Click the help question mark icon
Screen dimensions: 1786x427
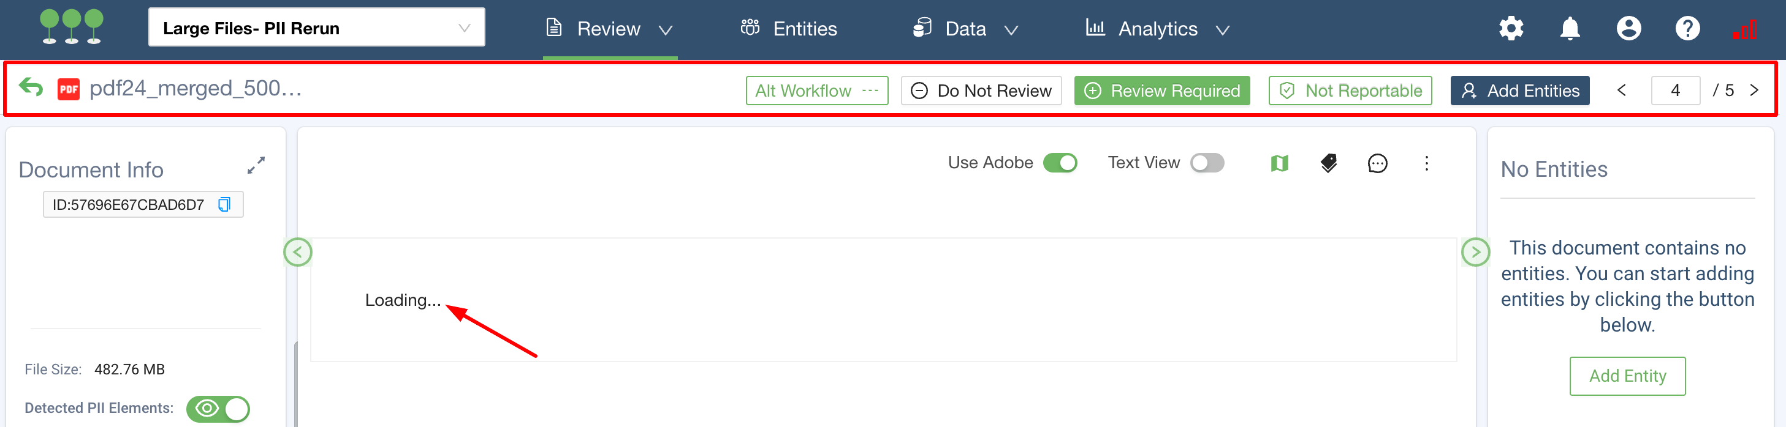[x=1687, y=28]
